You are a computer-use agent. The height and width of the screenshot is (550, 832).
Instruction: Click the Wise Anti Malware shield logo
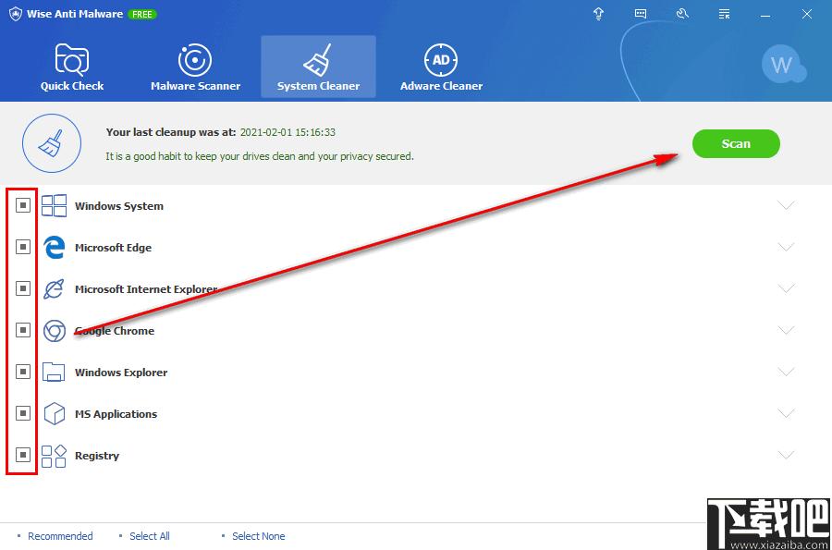pyautogui.click(x=16, y=14)
